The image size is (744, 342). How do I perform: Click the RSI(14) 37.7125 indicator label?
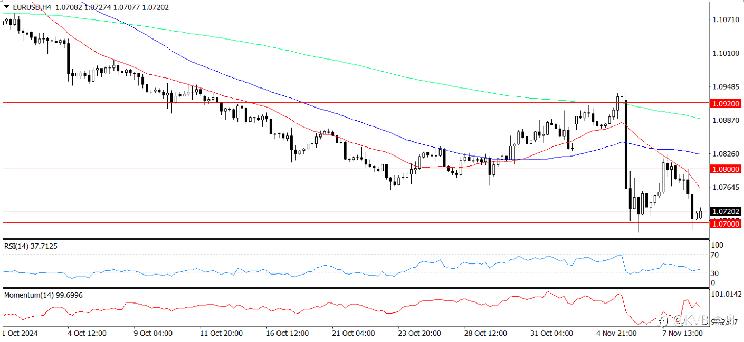[31, 246]
